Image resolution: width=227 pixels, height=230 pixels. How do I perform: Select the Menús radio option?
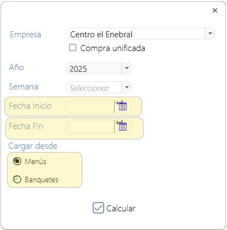[17, 161]
